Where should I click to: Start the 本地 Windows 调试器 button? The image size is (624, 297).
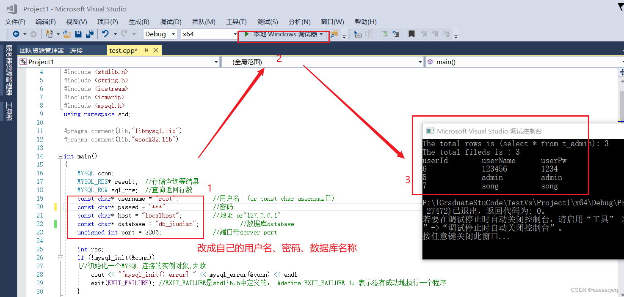pyautogui.click(x=284, y=34)
